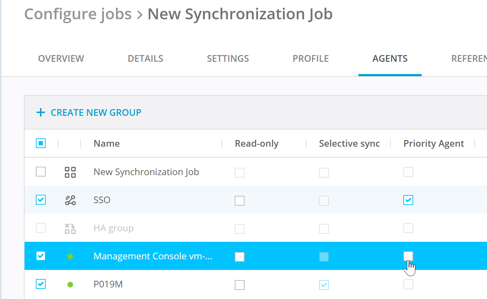Image resolution: width=487 pixels, height=299 pixels.
Task: Uncheck the SSO row selection checkbox
Action: (x=41, y=200)
